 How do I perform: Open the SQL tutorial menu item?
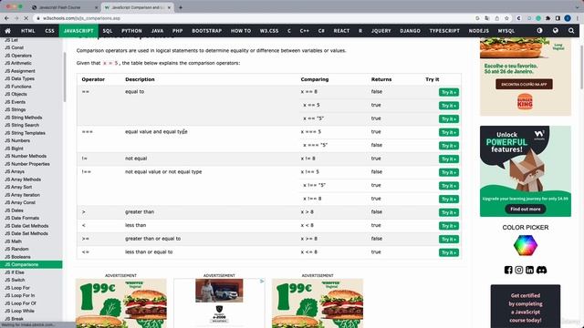(108, 31)
